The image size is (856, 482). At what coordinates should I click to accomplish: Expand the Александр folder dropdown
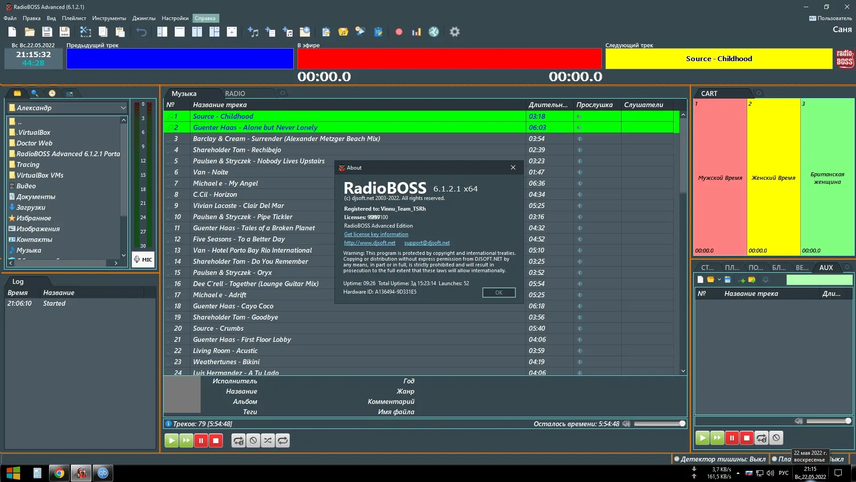(123, 108)
